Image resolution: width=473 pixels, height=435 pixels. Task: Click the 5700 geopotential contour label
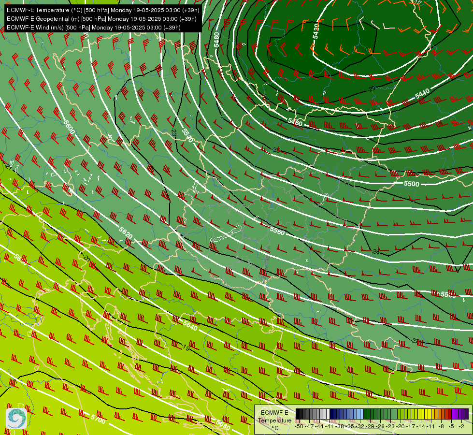[x=99, y=419]
